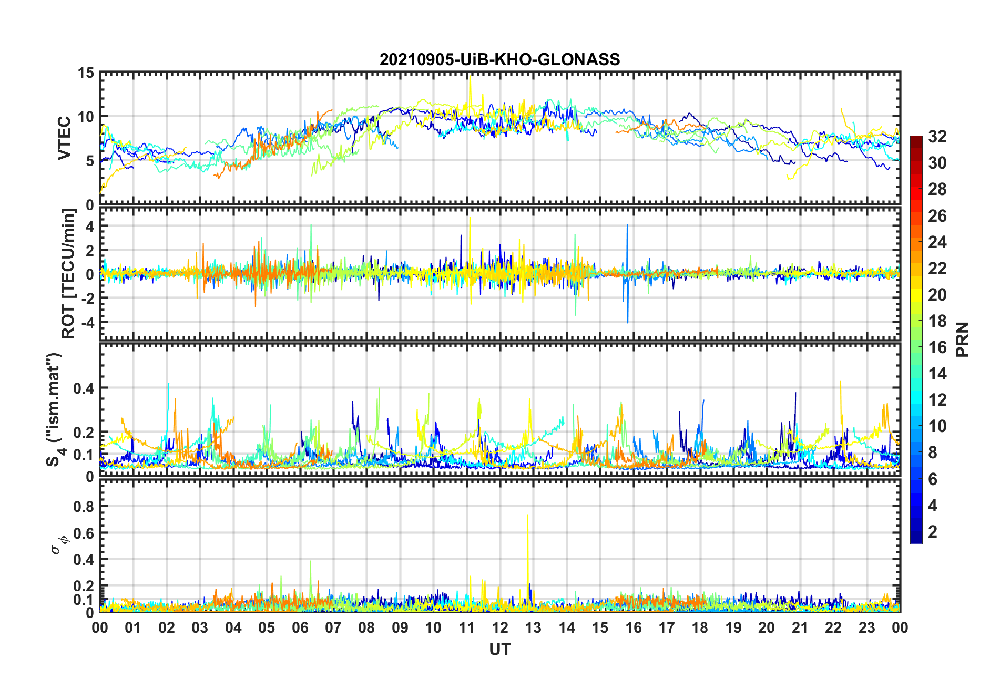Click the x-axis tick label 23
This screenshot has height=679, width=1000.
[x=866, y=627]
